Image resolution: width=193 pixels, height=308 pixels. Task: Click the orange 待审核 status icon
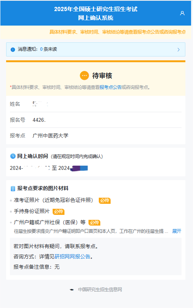84,76
